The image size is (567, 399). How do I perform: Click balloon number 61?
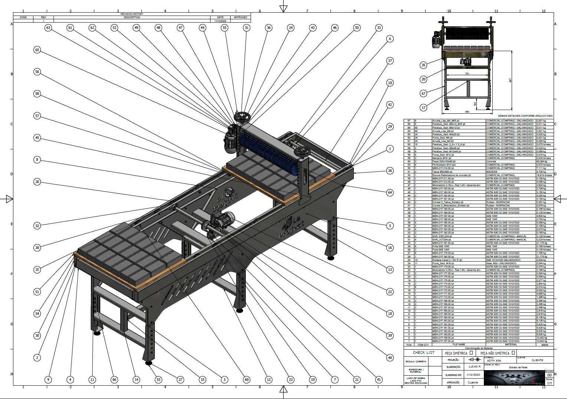70,27
